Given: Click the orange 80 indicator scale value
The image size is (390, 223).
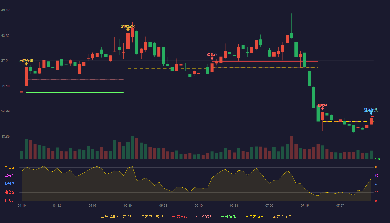Looking at the screenshot, I should [x=377, y=168].
